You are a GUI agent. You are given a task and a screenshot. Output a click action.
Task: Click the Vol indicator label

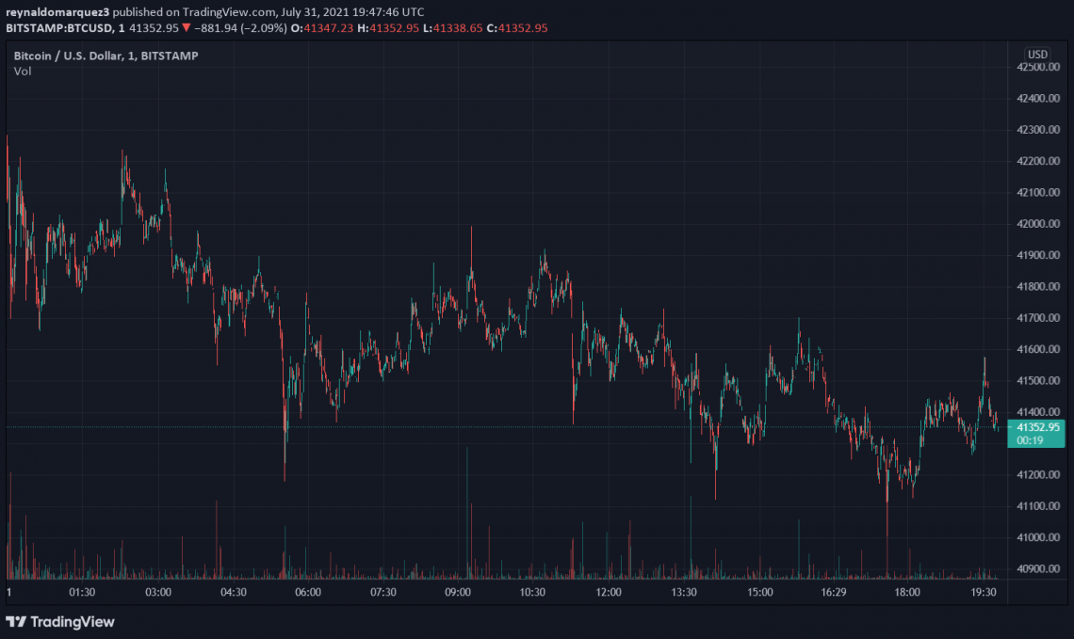pyautogui.click(x=23, y=72)
